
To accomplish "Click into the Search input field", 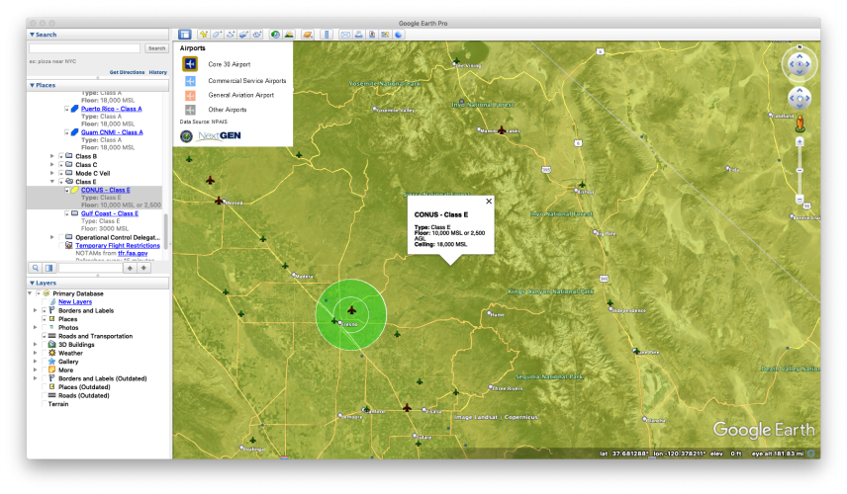I will (85, 48).
